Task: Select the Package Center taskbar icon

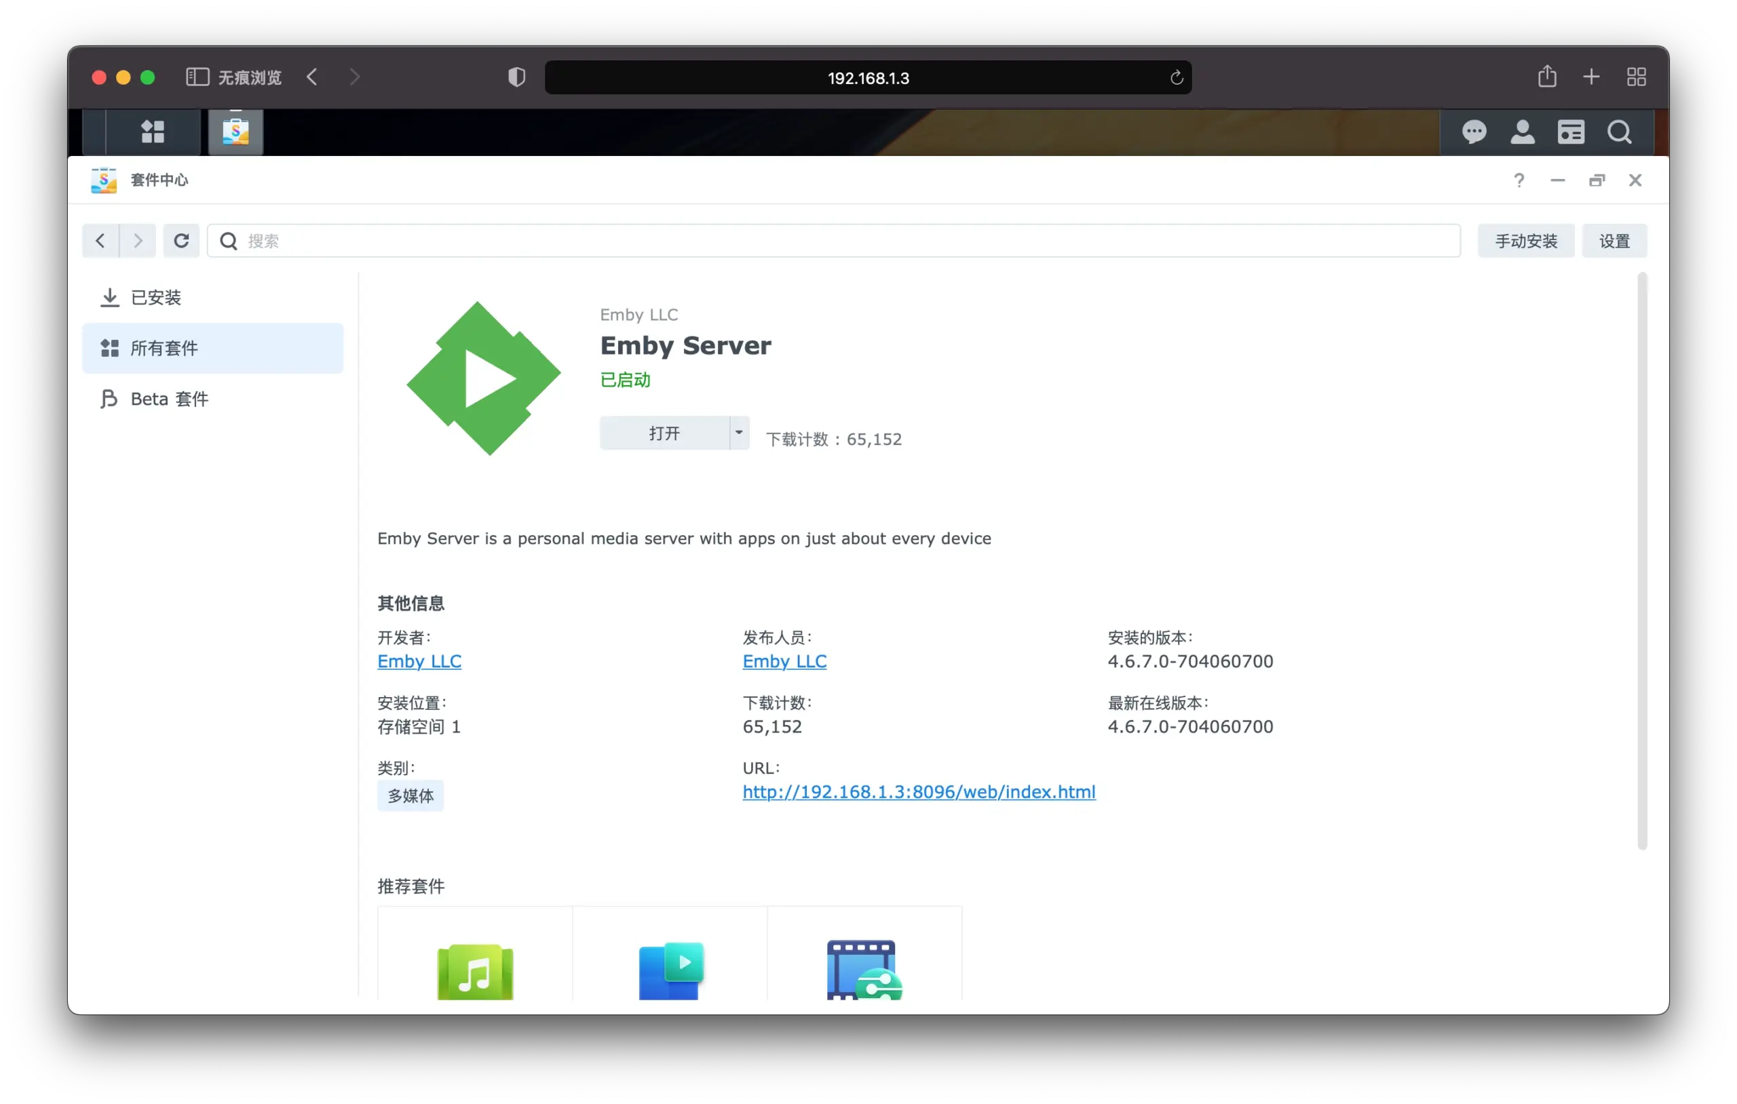Action: pos(236,132)
